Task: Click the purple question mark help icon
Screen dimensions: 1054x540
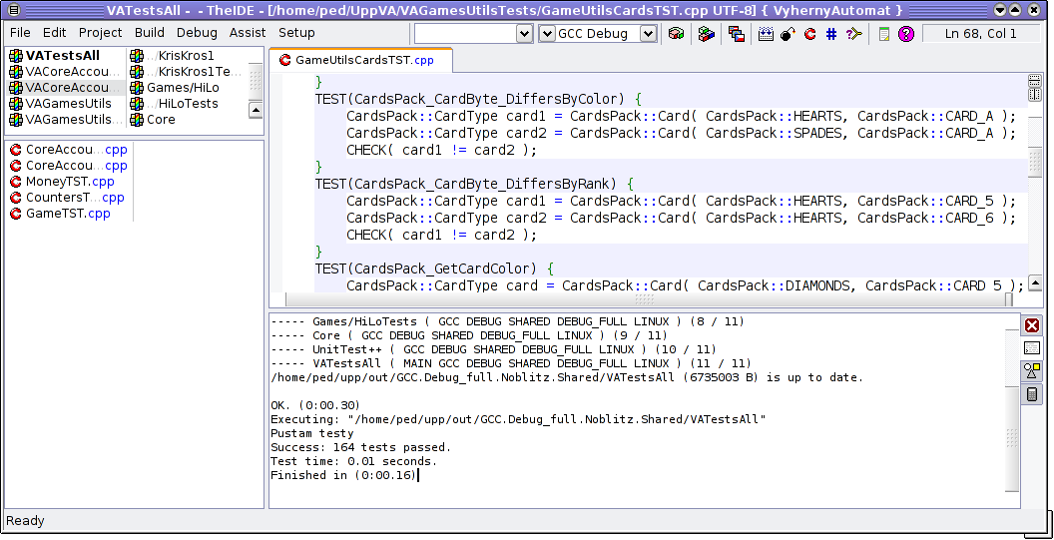Action: [906, 34]
